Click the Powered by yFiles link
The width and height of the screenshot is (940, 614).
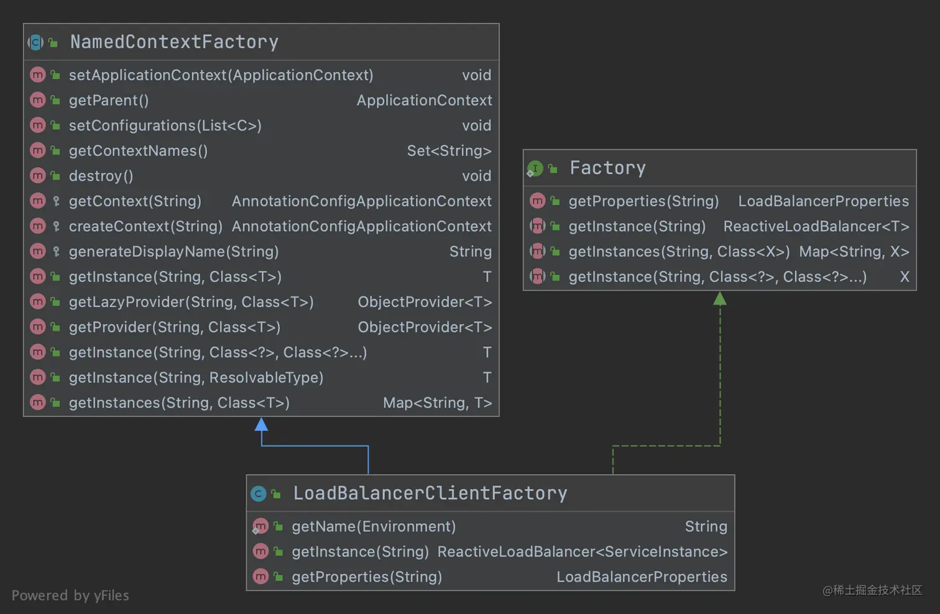(70, 595)
